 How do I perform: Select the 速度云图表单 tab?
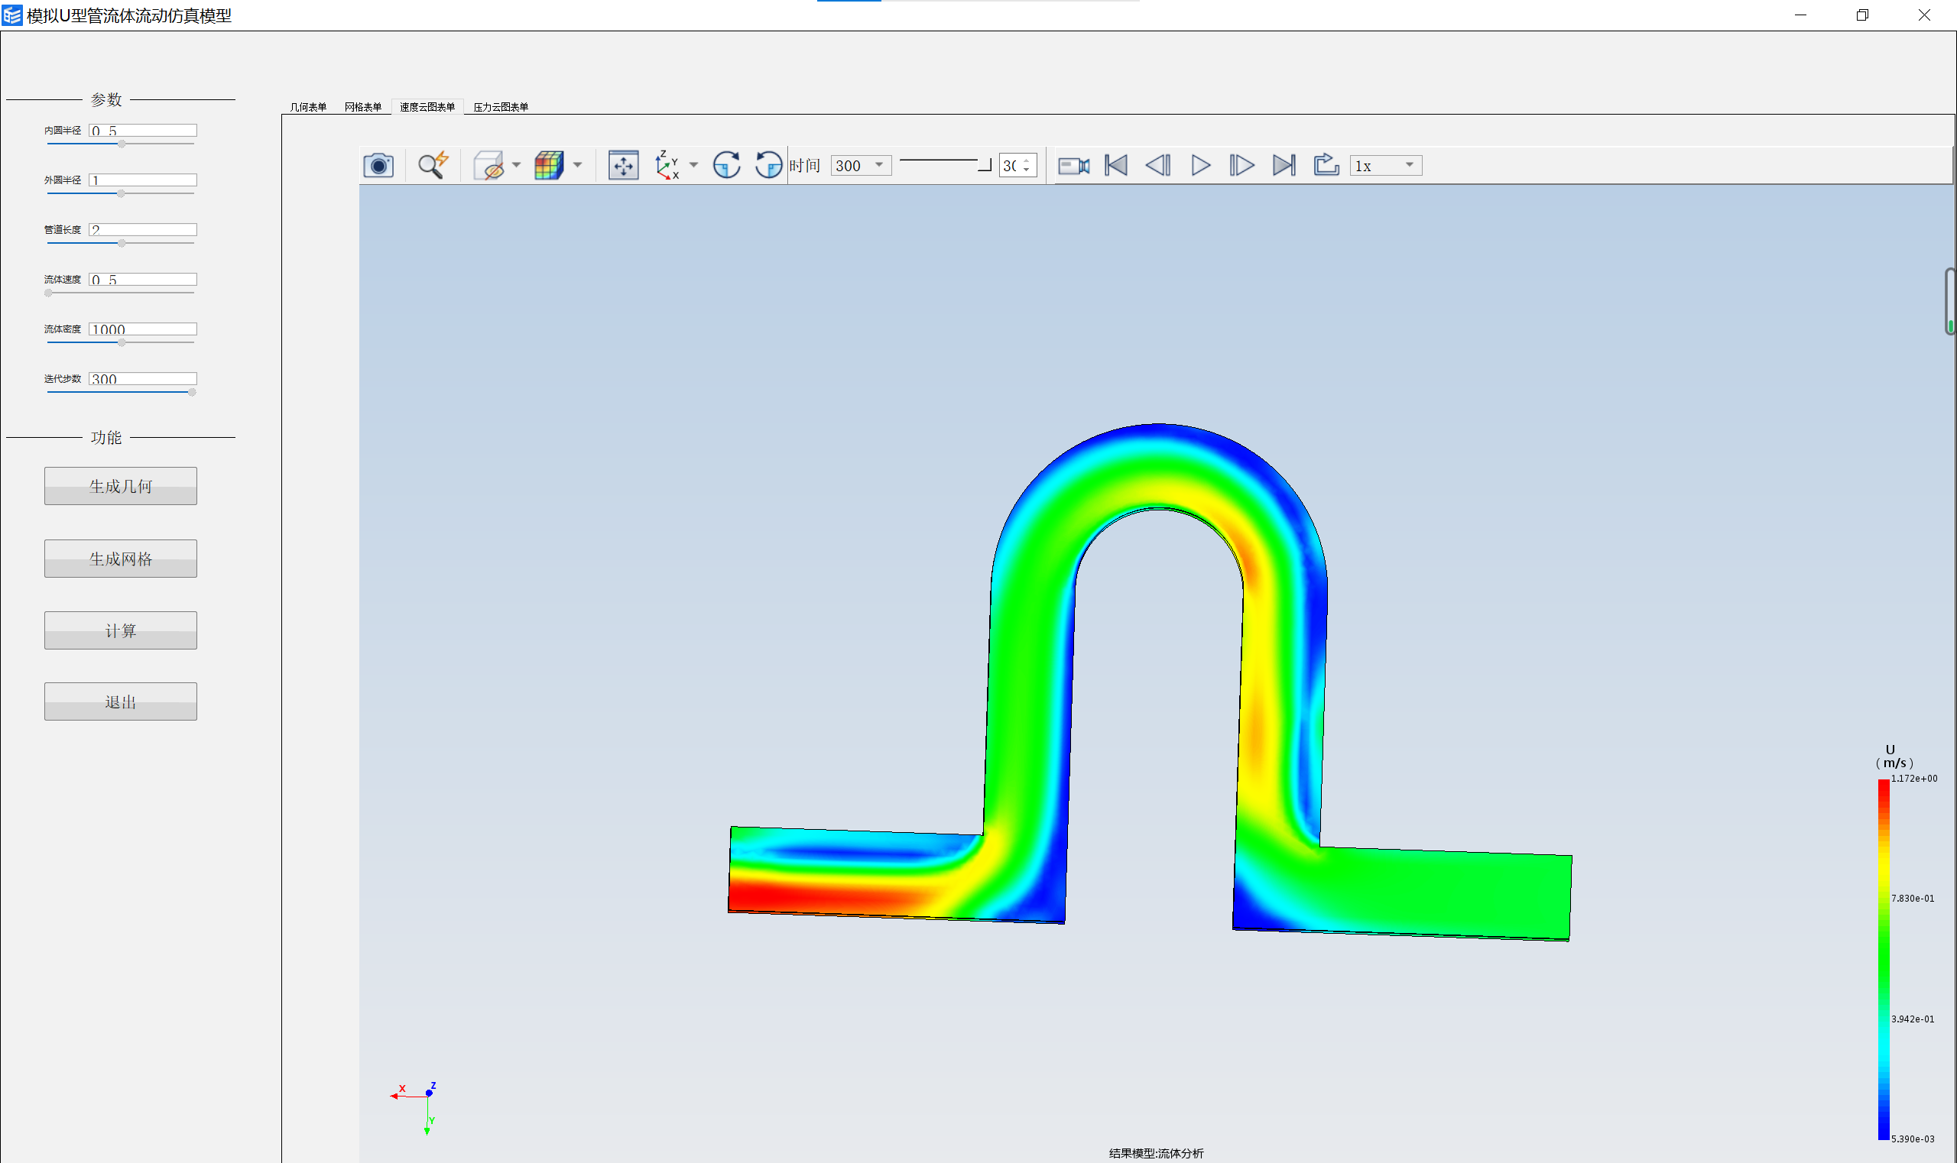tap(427, 108)
